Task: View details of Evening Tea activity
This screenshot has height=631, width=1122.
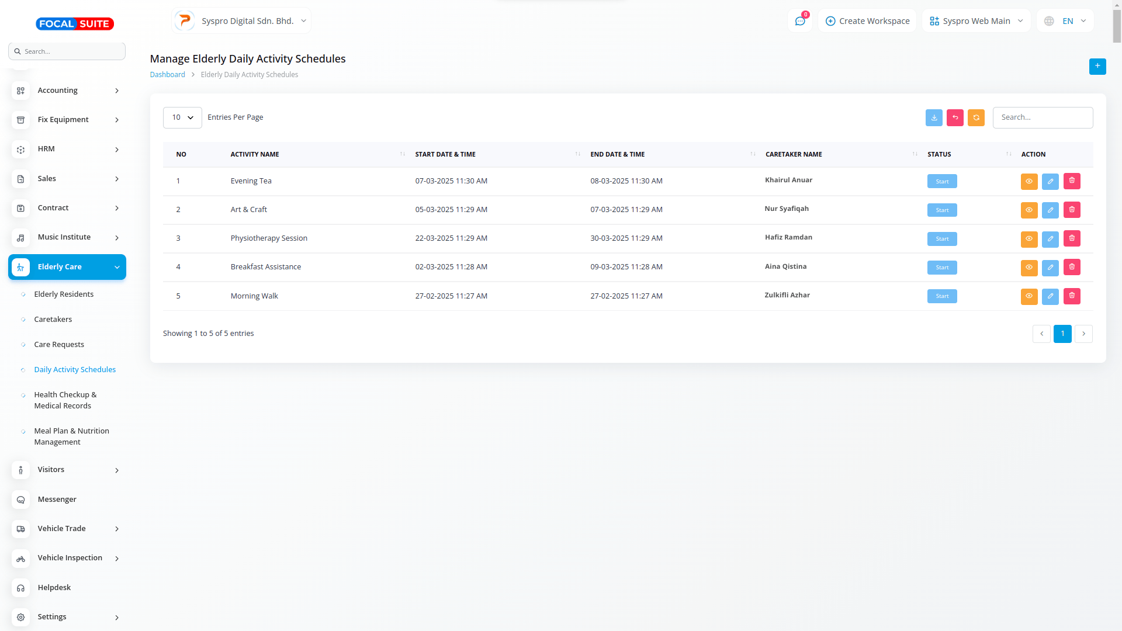Action: (1029, 181)
